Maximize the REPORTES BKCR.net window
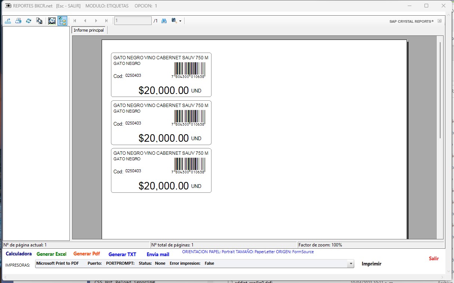454x283 pixels. click(426, 6)
